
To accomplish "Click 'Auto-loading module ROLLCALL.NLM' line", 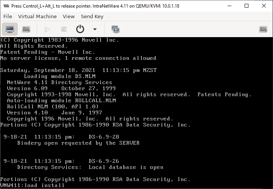I will (x=62, y=101).
